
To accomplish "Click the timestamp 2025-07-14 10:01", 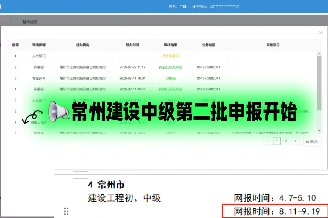I will 132,78.
